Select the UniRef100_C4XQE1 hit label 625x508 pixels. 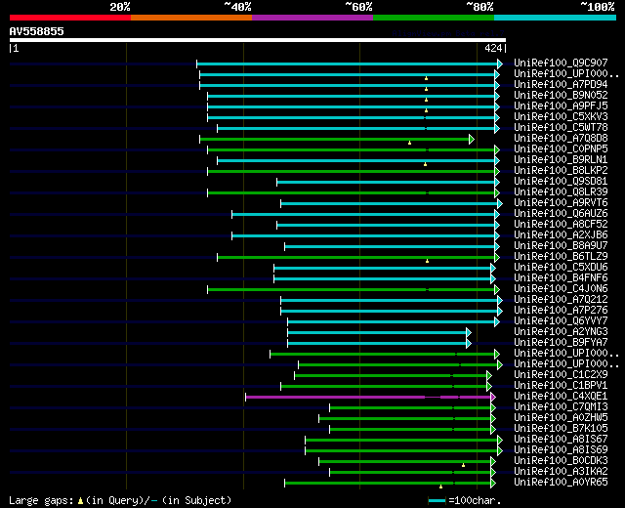coord(561,397)
